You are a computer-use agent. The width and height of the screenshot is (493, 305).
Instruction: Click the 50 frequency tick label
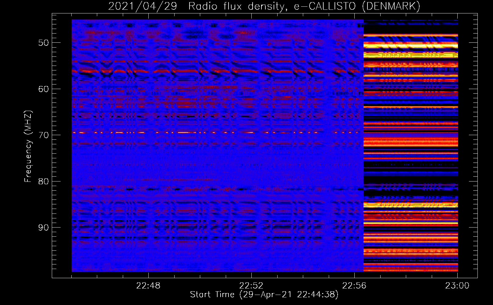(44, 43)
